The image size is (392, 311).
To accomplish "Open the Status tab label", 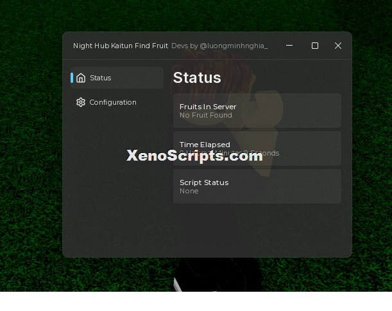I will pyautogui.click(x=101, y=78).
